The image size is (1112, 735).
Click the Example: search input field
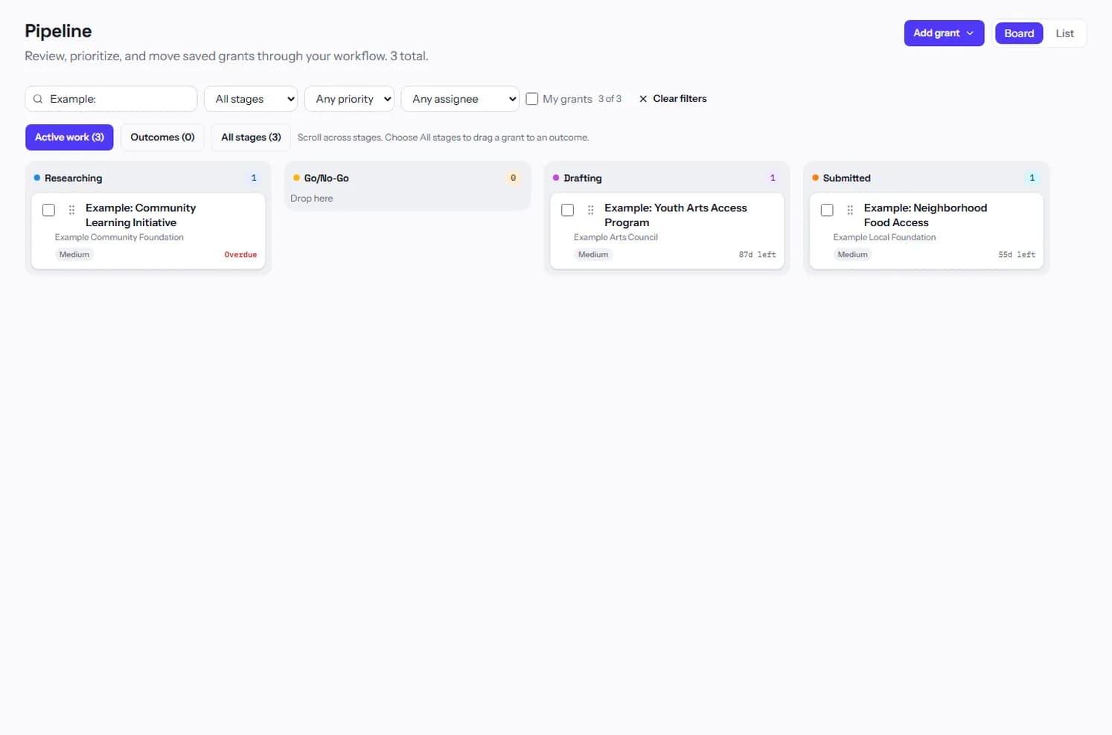111,99
